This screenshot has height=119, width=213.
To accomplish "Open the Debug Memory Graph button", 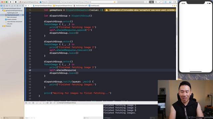I will (51, 103).
